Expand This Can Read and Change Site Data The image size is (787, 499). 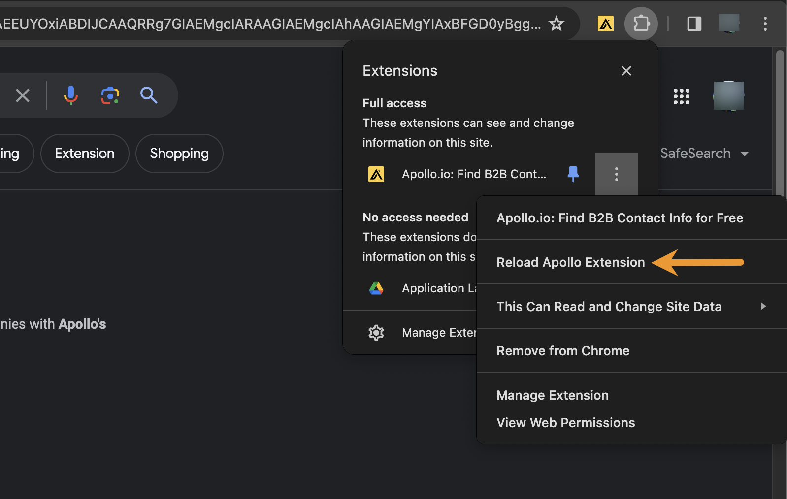pyautogui.click(x=632, y=307)
